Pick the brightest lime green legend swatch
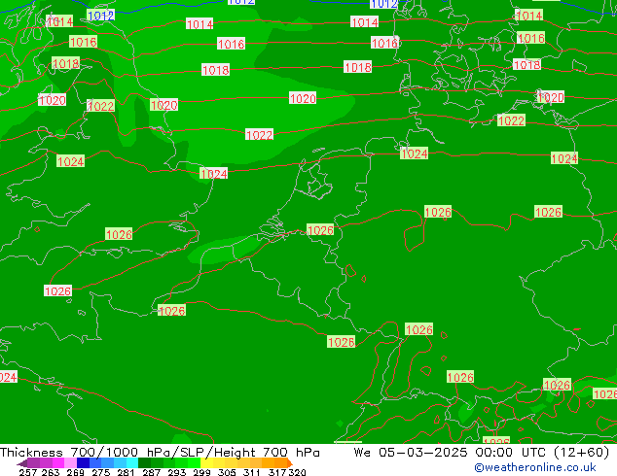Viewport: 617px width, 476px height. point(194,462)
